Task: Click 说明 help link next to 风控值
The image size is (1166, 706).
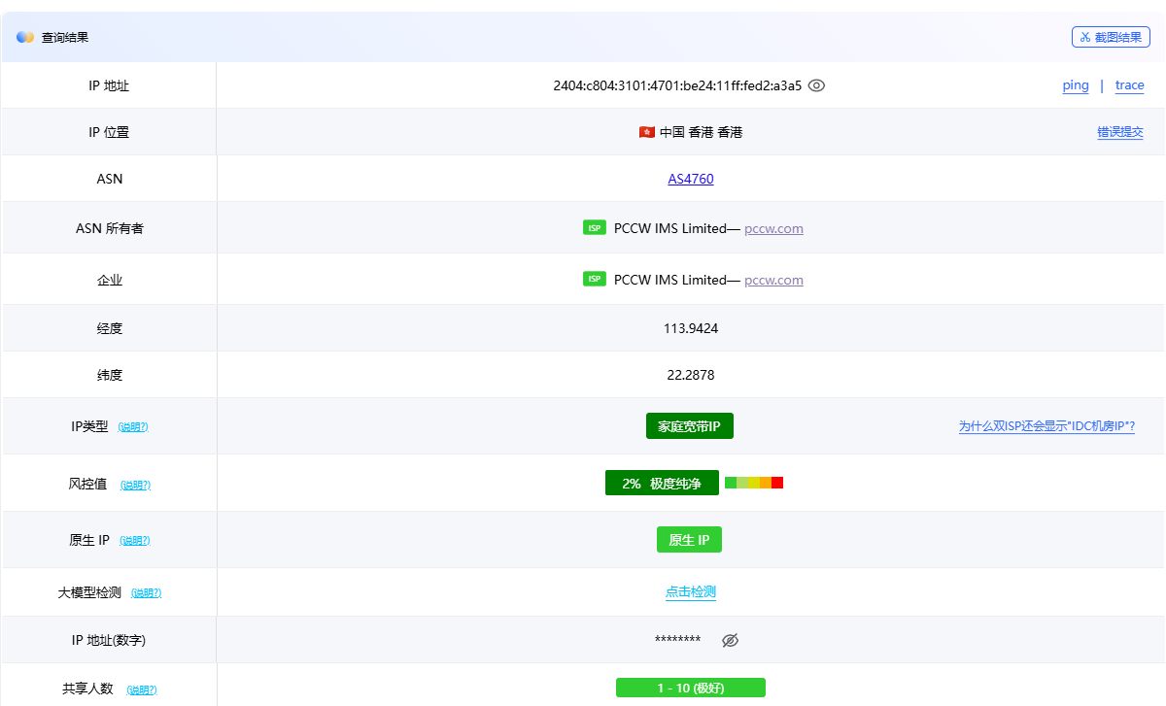Action: pos(135,485)
